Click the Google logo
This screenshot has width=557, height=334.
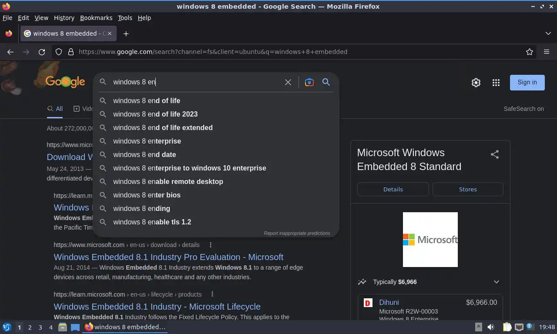pyautogui.click(x=65, y=82)
